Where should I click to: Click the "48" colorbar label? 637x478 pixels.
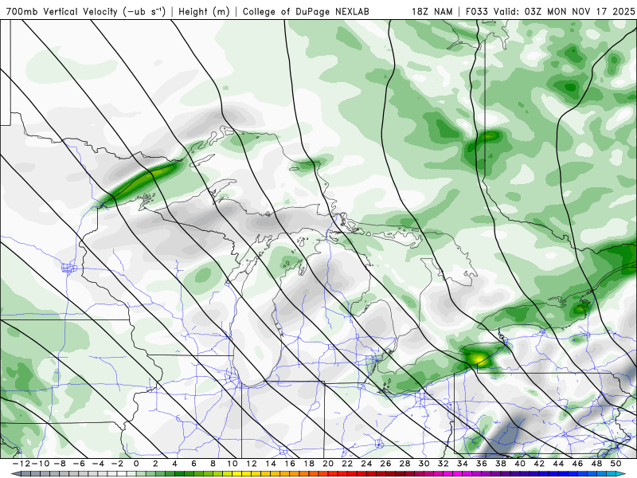(x=596, y=464)
